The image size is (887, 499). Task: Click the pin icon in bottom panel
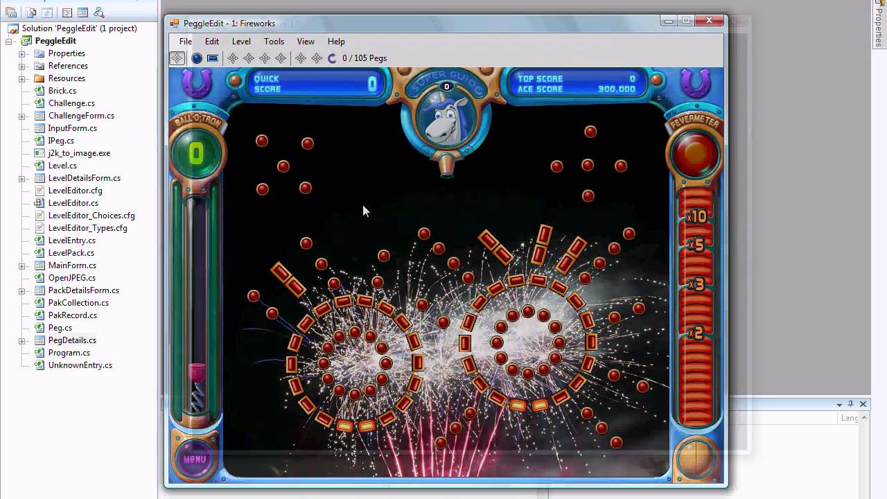[851, 404]
